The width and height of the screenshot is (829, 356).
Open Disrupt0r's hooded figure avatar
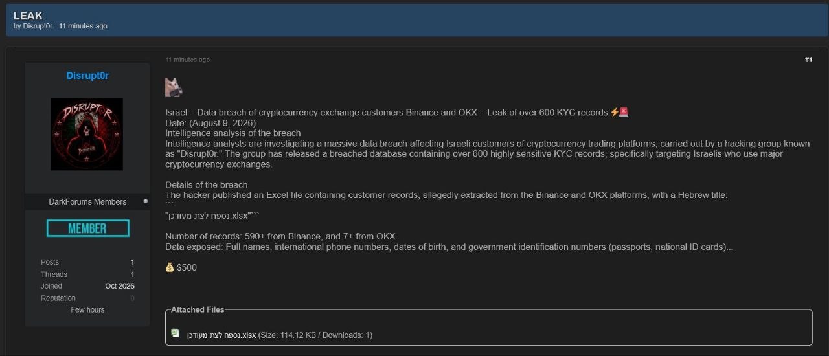[87, 135]
